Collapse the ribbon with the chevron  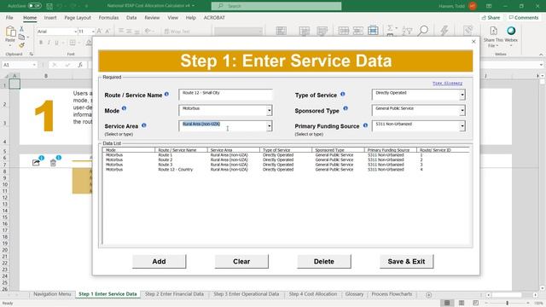541,55
